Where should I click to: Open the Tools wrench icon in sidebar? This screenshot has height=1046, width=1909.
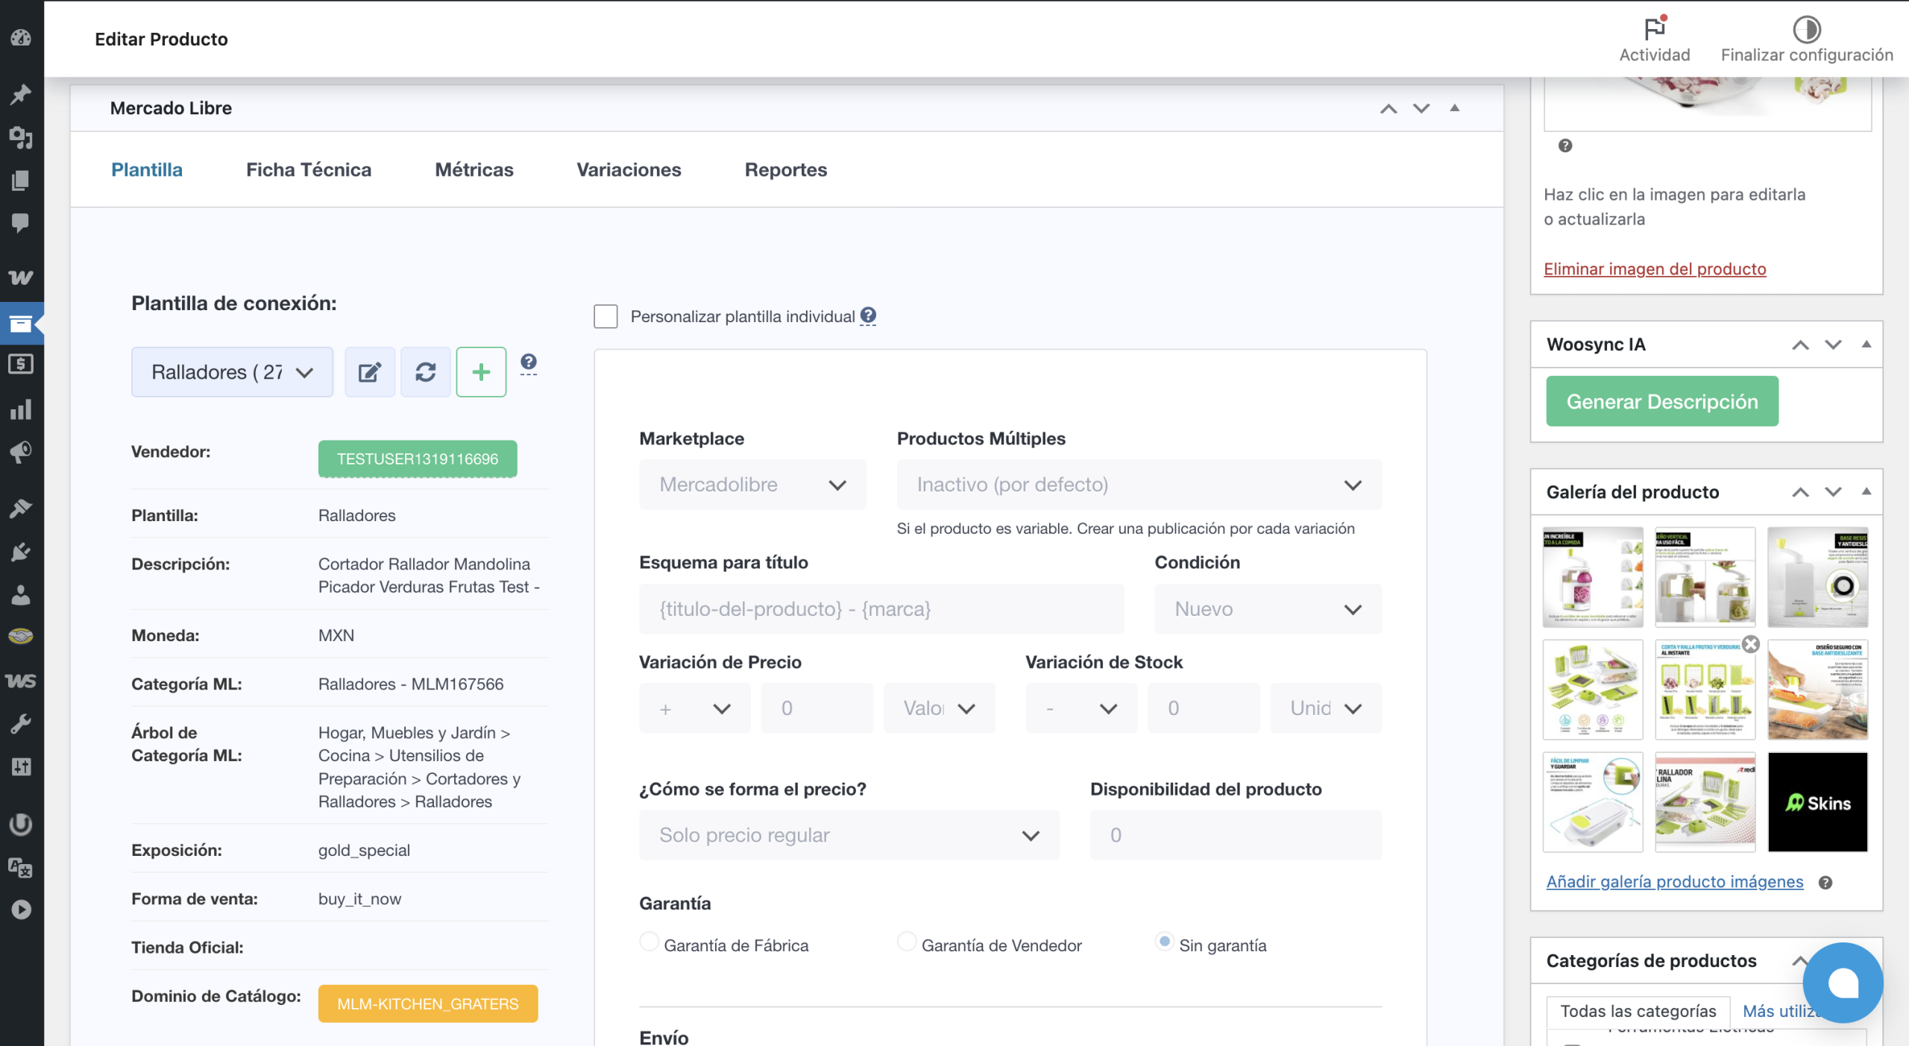point(21,723)
